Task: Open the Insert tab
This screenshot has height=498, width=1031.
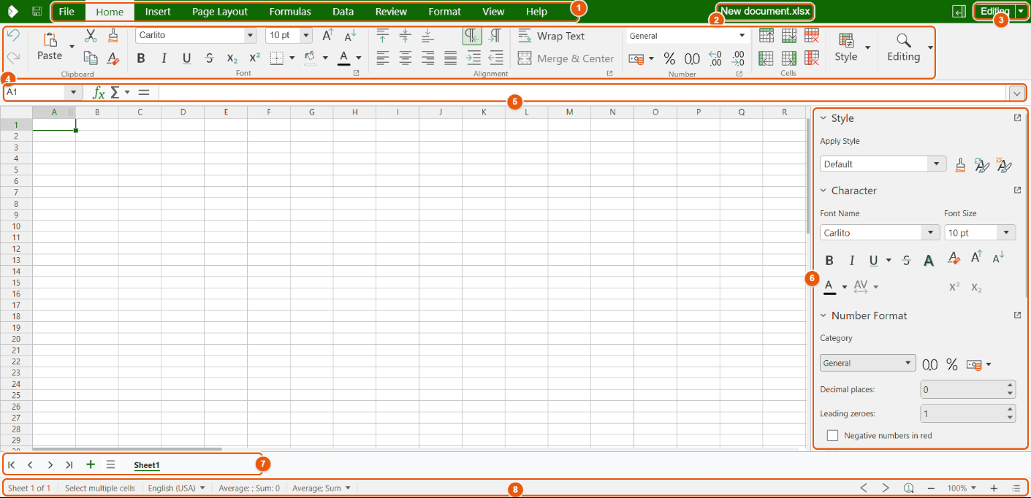Action: pos(158,12)
